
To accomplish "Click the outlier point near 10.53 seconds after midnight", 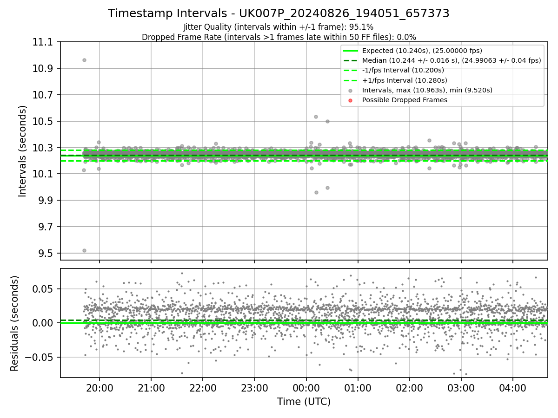I will (x=316, y=117).
